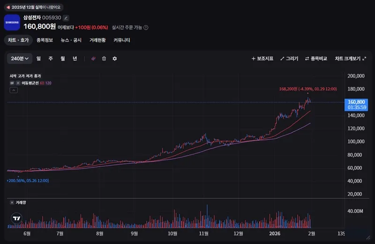Toggle visibility of 이동평균선 indicator
This screenshot has height=244, width=375.
click(12, 83)
